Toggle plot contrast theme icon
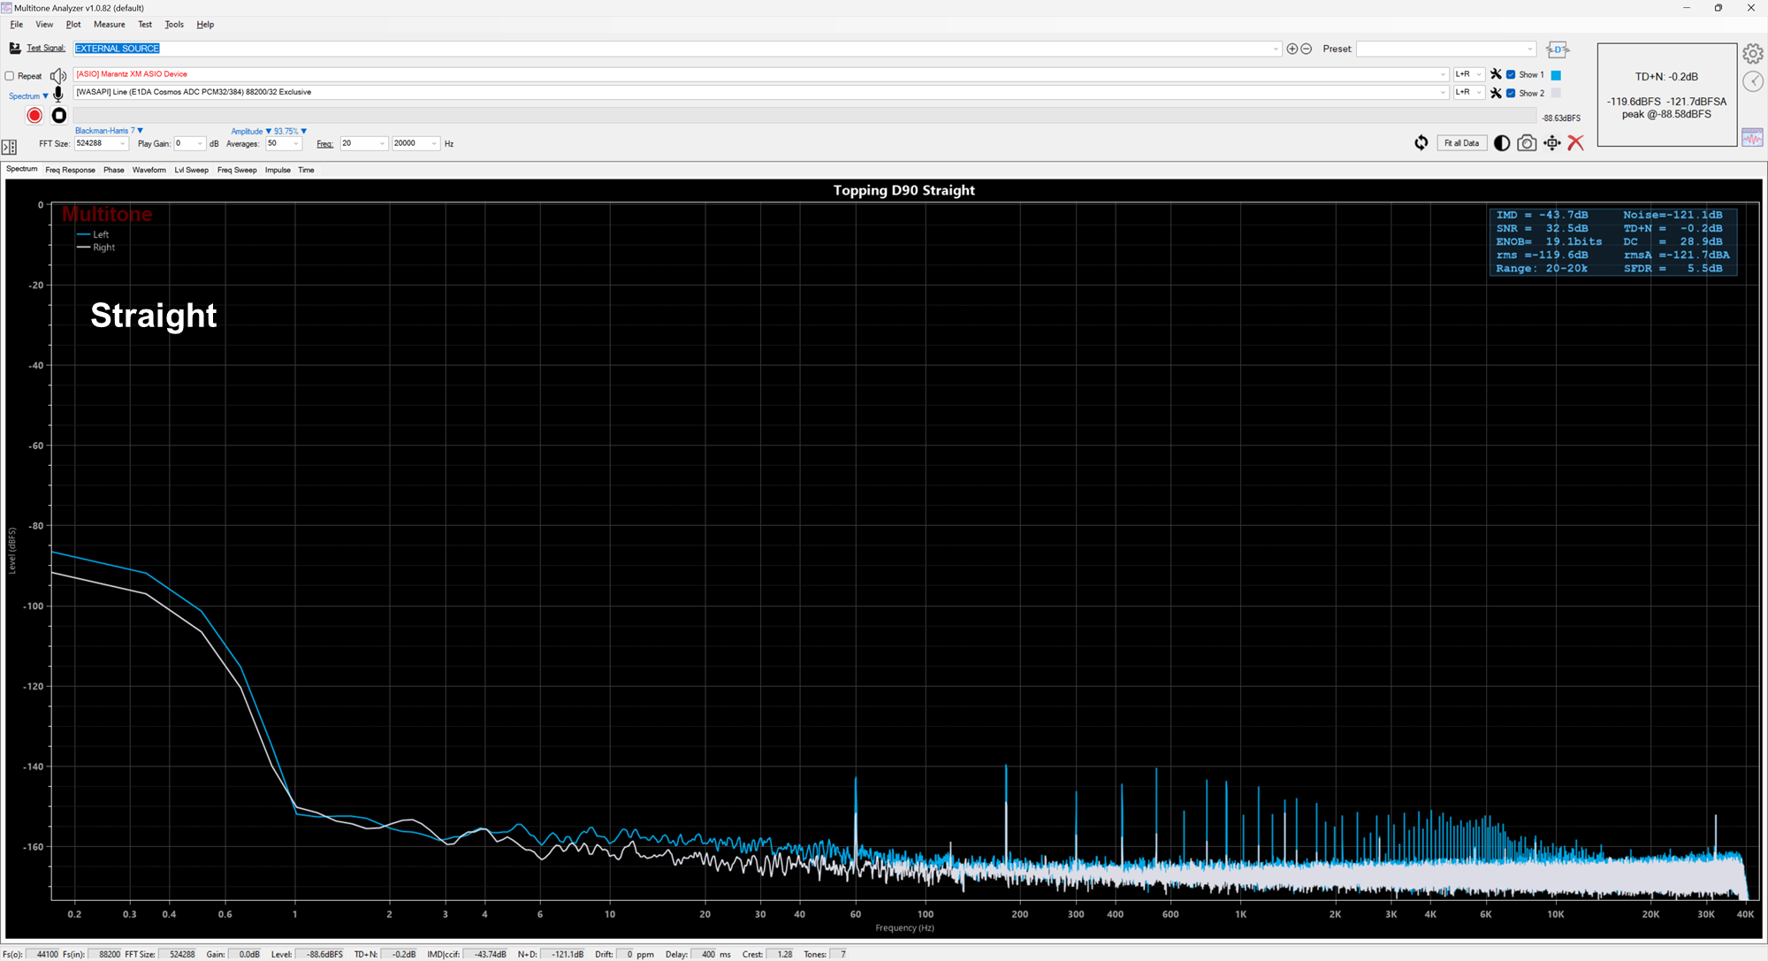Screen dimensions: 1768x961 tap(1501, 142)
